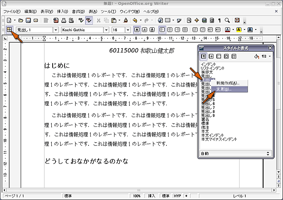283x200 pixels.
Task: Select Paragraph Styles icon in Styles panel
Action: 203,56
